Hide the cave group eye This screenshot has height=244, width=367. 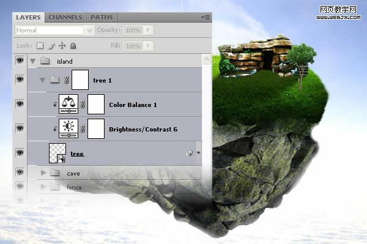click(20, 172)
